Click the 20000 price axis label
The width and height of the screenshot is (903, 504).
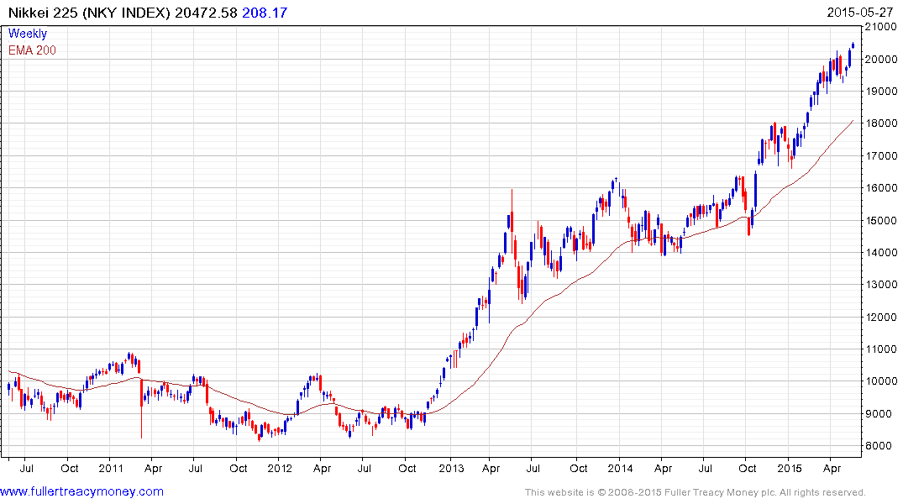click(880, 59)
